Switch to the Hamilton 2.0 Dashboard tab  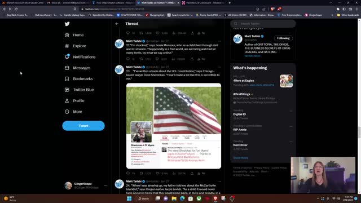pyautogui.click(x=203, y=3)
